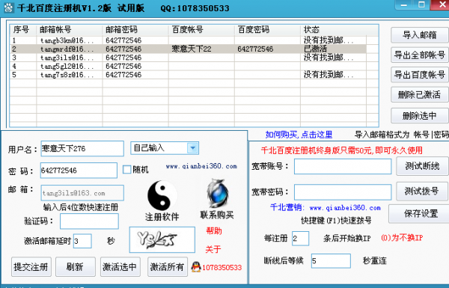
Task: Click the blue orb contact purchase icon
Action: pos(218,193)
